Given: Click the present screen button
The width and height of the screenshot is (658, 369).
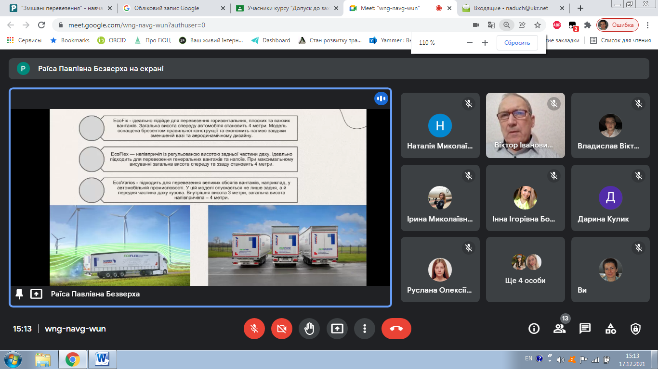Looking at the screenshot, I should (x=337, y=329).
